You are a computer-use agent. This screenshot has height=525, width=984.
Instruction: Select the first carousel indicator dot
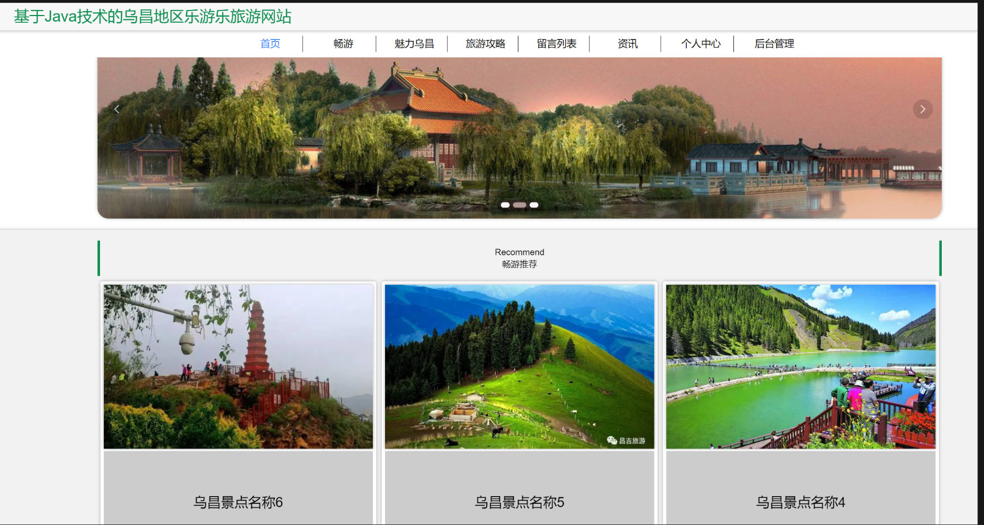(x=505, y=205)
